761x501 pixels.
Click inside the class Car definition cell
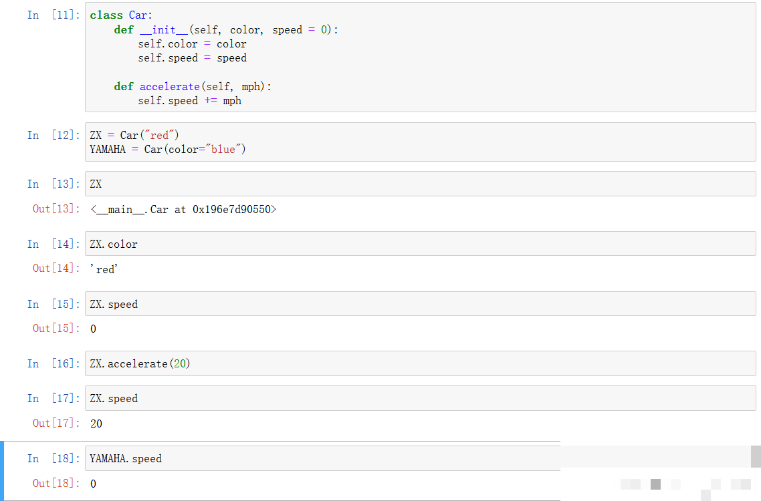pyautogui.click(x=421, y=57)
